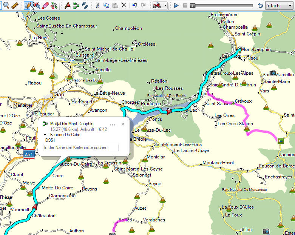Undo the last action
Screen dimensions: 295x235
click(135, 5)
